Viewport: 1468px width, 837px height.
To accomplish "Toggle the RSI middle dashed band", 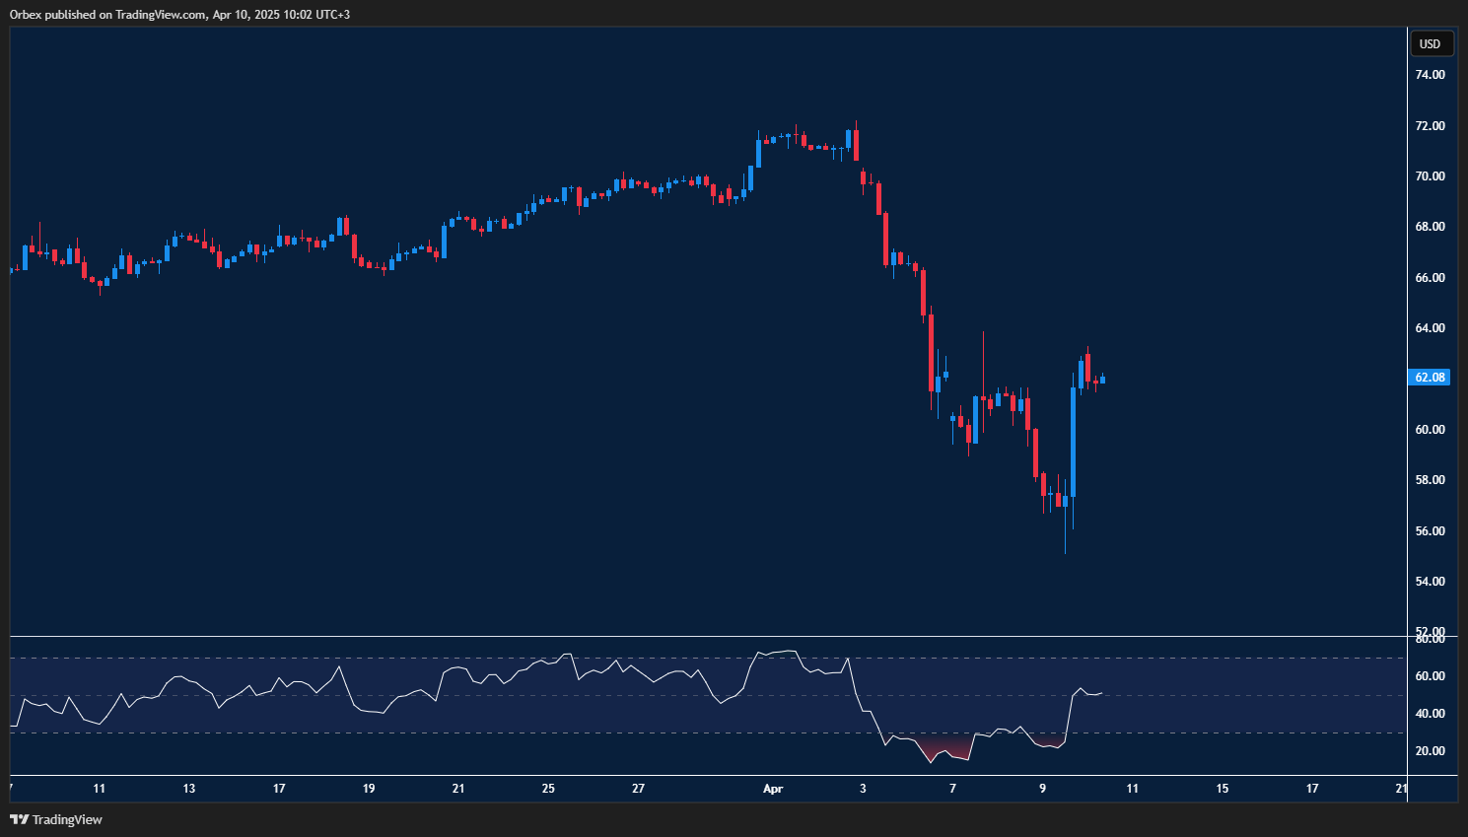I will [690, 695].
